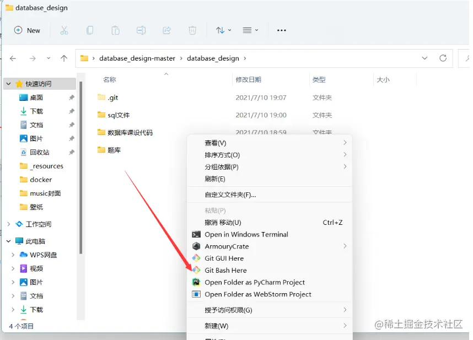The image size is (473, 340).
Task: Choose Open Folder as WebStorm Project
Action: click(270, 294)
